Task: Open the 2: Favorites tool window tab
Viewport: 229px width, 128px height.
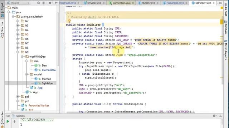Action: tap(2, 120)
